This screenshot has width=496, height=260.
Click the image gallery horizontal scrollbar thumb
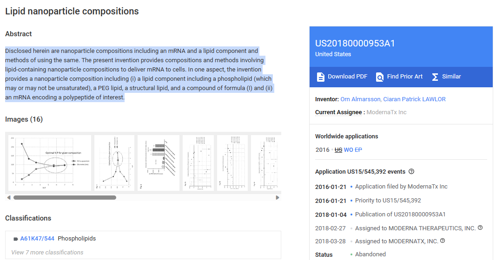(65, 197)
